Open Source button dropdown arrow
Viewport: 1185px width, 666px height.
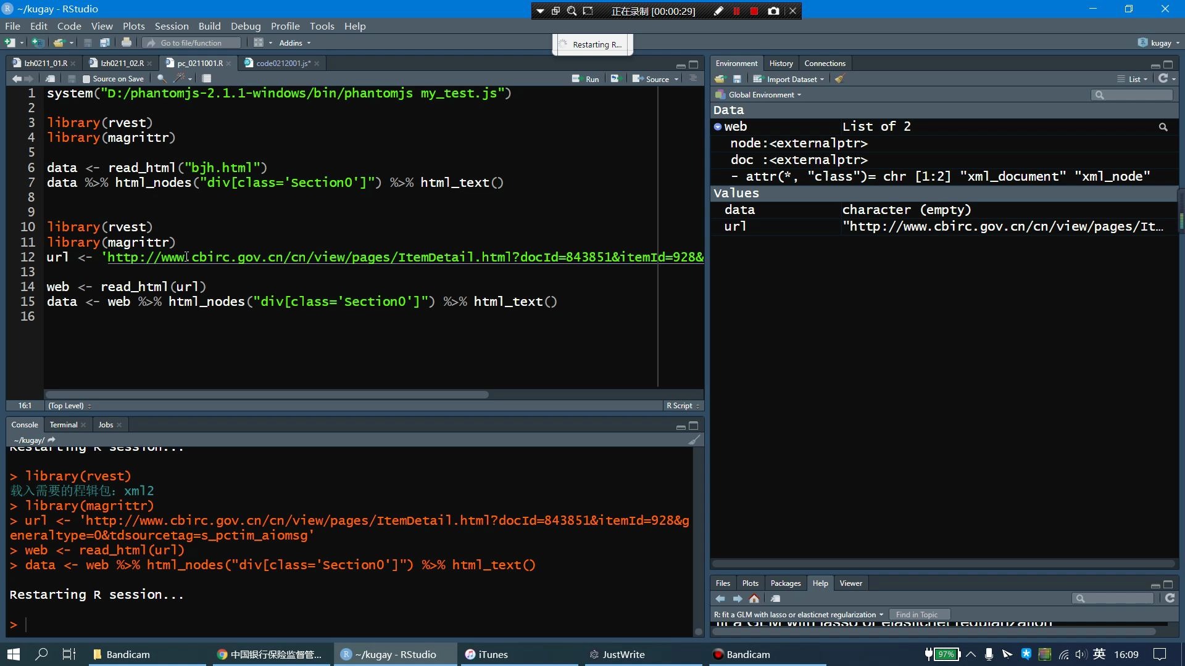(x=676, y=79)
